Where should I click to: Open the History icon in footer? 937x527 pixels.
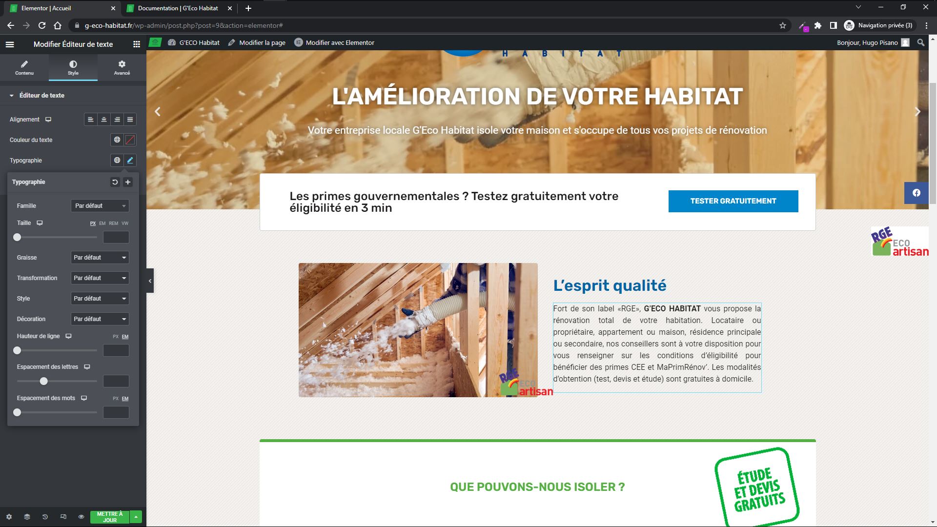[x=45, y=517]
